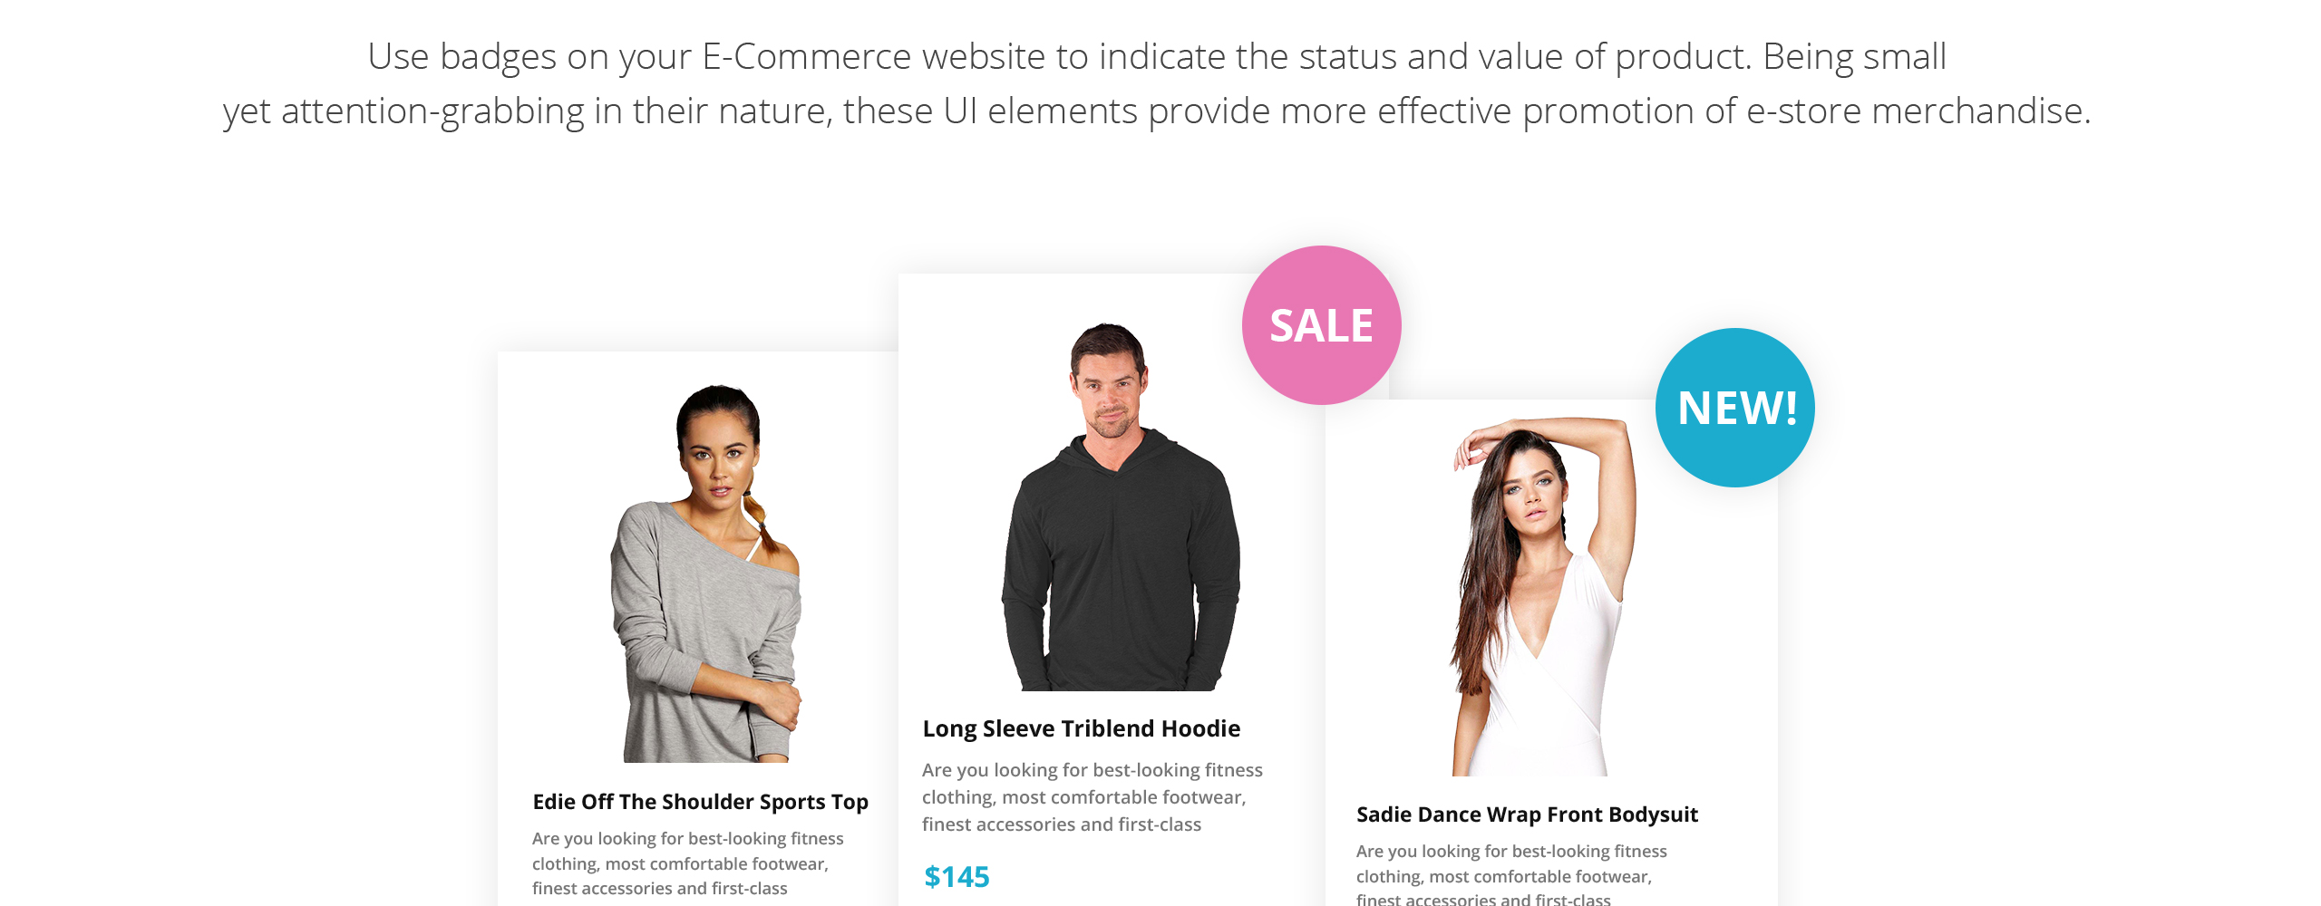
Task: Click the Long Sleeve Triblend Hoodie title
Action: pos(1081,728)
